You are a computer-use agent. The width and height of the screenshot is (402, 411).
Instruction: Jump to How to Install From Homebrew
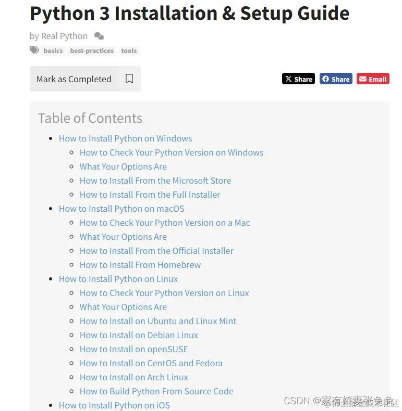[140, 265]
